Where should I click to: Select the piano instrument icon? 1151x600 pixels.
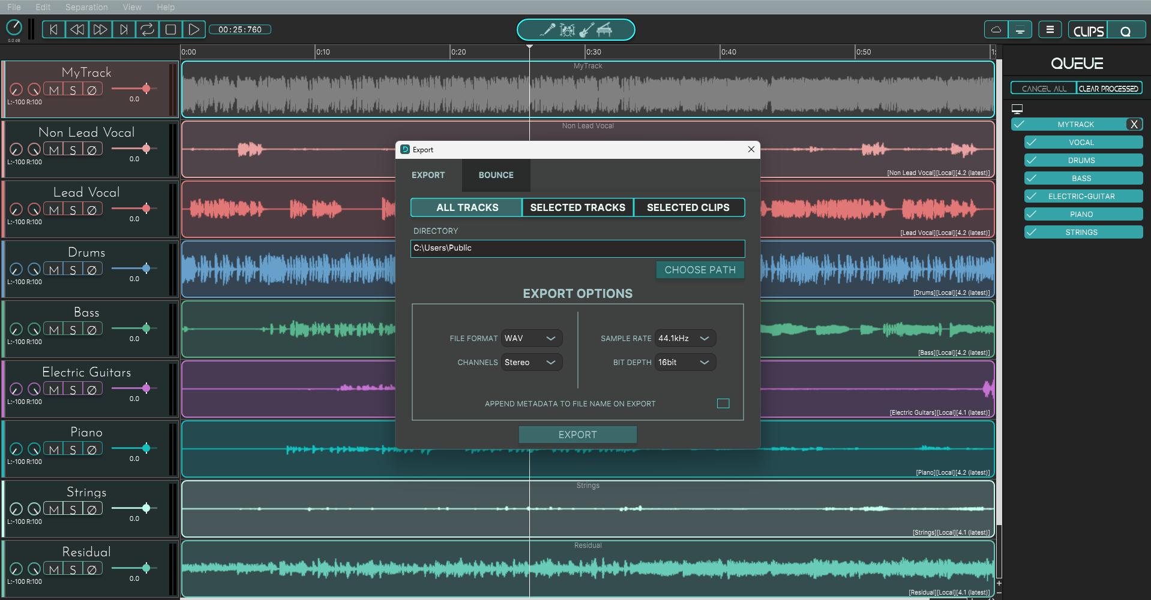click(x=605, y=29)
